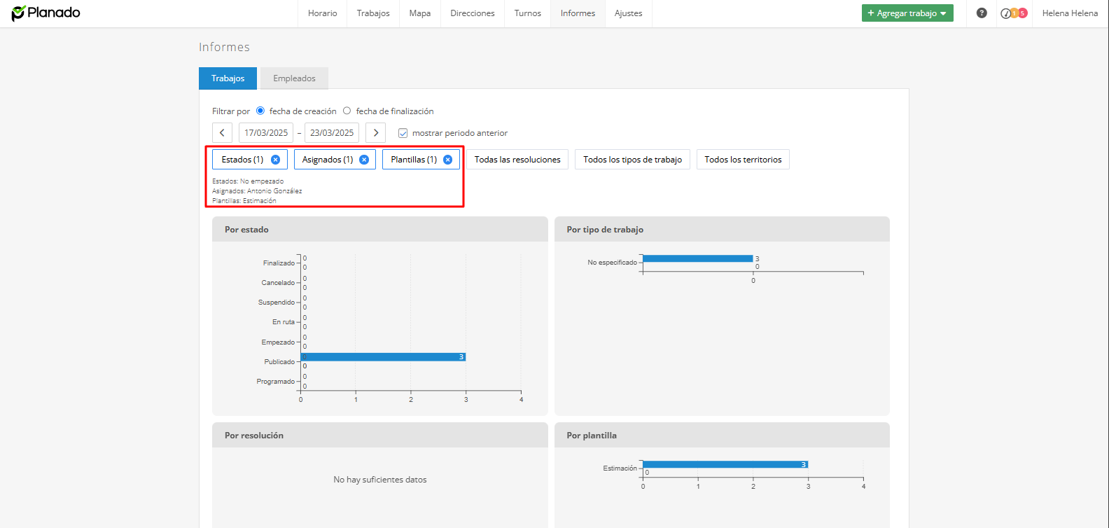1109x528 pixels.
Task: Go to Horario in top navigation
Action: pyautogui.click(x=323, y=13)
